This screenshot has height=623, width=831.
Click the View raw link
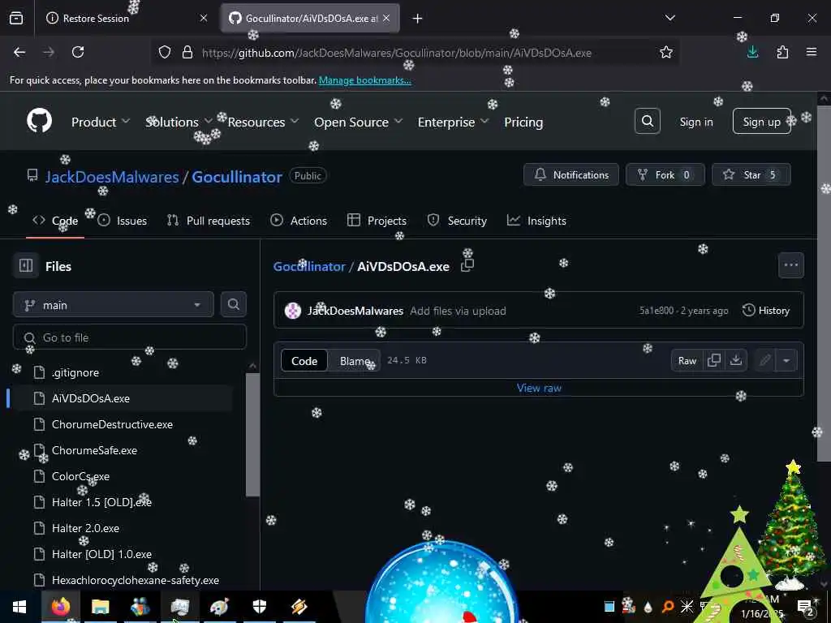(539, 388)
